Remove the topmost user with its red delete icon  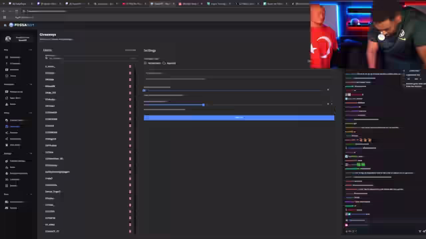130,66
